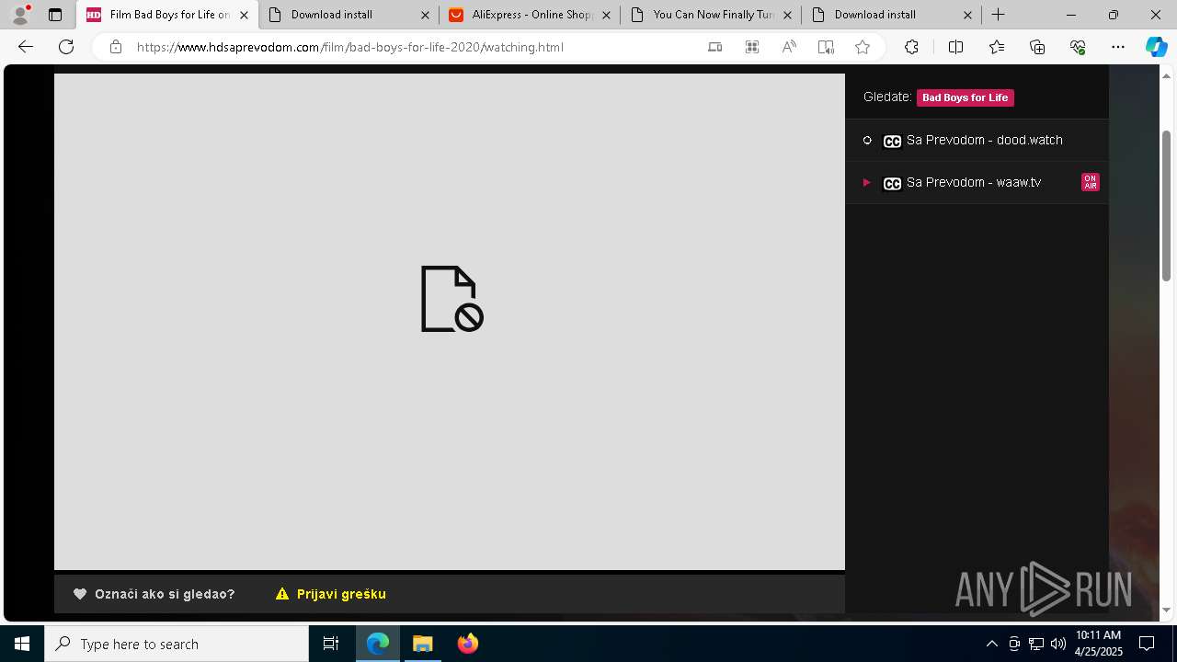Viewport: 1177px width, 662px height.
Task: Close the You Can Now Finally tab
Action: click(787, 15)
